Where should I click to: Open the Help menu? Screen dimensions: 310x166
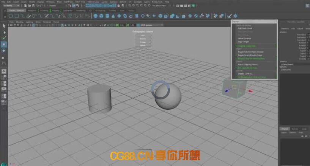167,2
